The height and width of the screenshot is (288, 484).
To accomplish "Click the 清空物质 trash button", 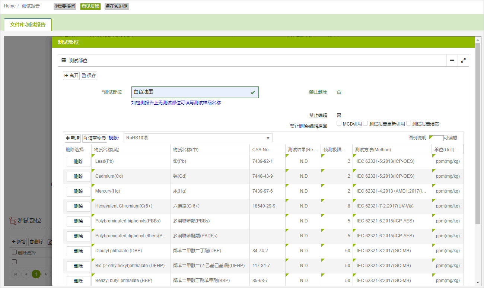I will [95, 138].
